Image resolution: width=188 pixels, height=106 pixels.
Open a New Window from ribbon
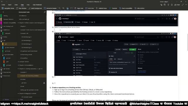[21, 8]
